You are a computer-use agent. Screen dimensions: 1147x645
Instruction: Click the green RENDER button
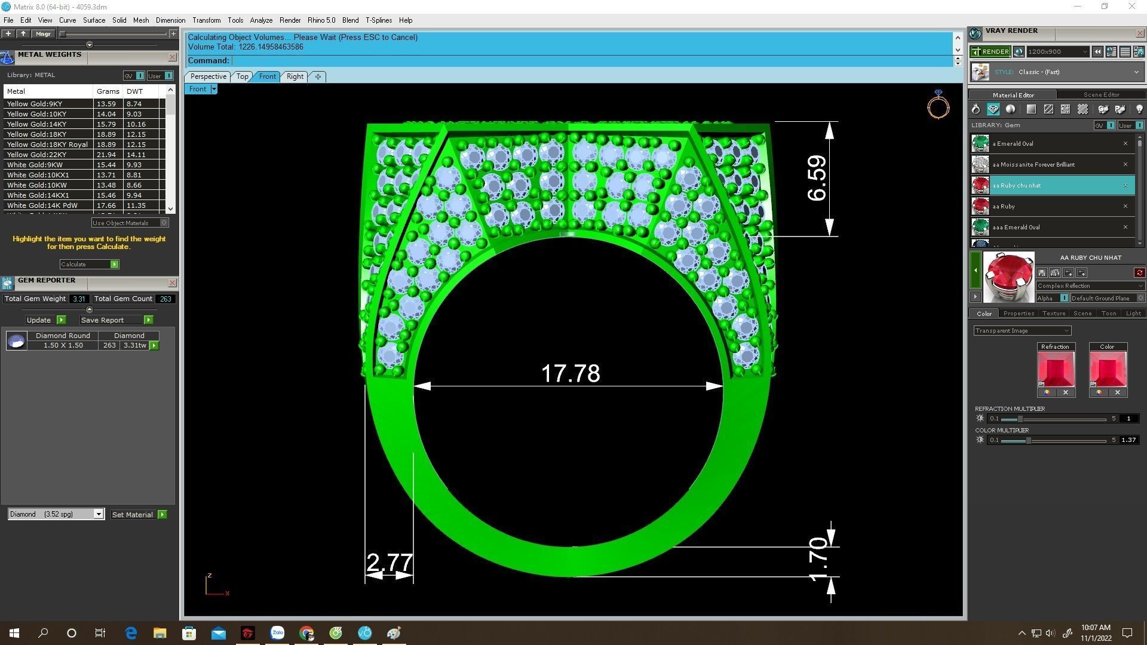(x=990, y=52)
